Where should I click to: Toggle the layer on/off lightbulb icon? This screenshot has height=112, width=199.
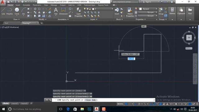(85, 9)
